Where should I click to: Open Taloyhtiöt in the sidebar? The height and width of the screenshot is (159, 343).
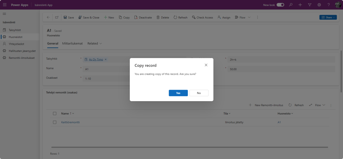point(14,30)
